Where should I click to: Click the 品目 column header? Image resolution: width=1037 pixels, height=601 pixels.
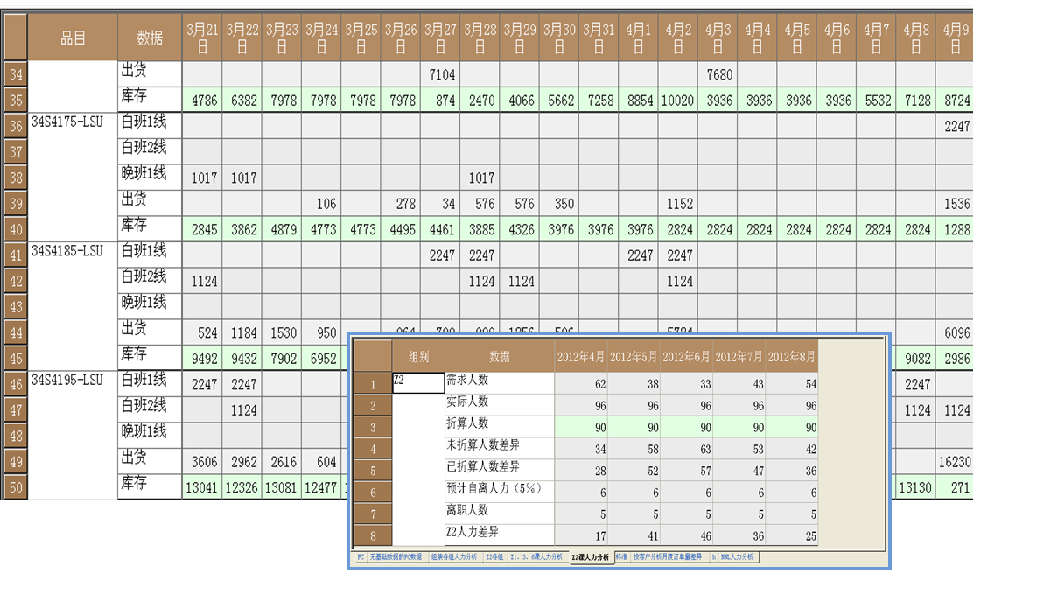[73, 38]
